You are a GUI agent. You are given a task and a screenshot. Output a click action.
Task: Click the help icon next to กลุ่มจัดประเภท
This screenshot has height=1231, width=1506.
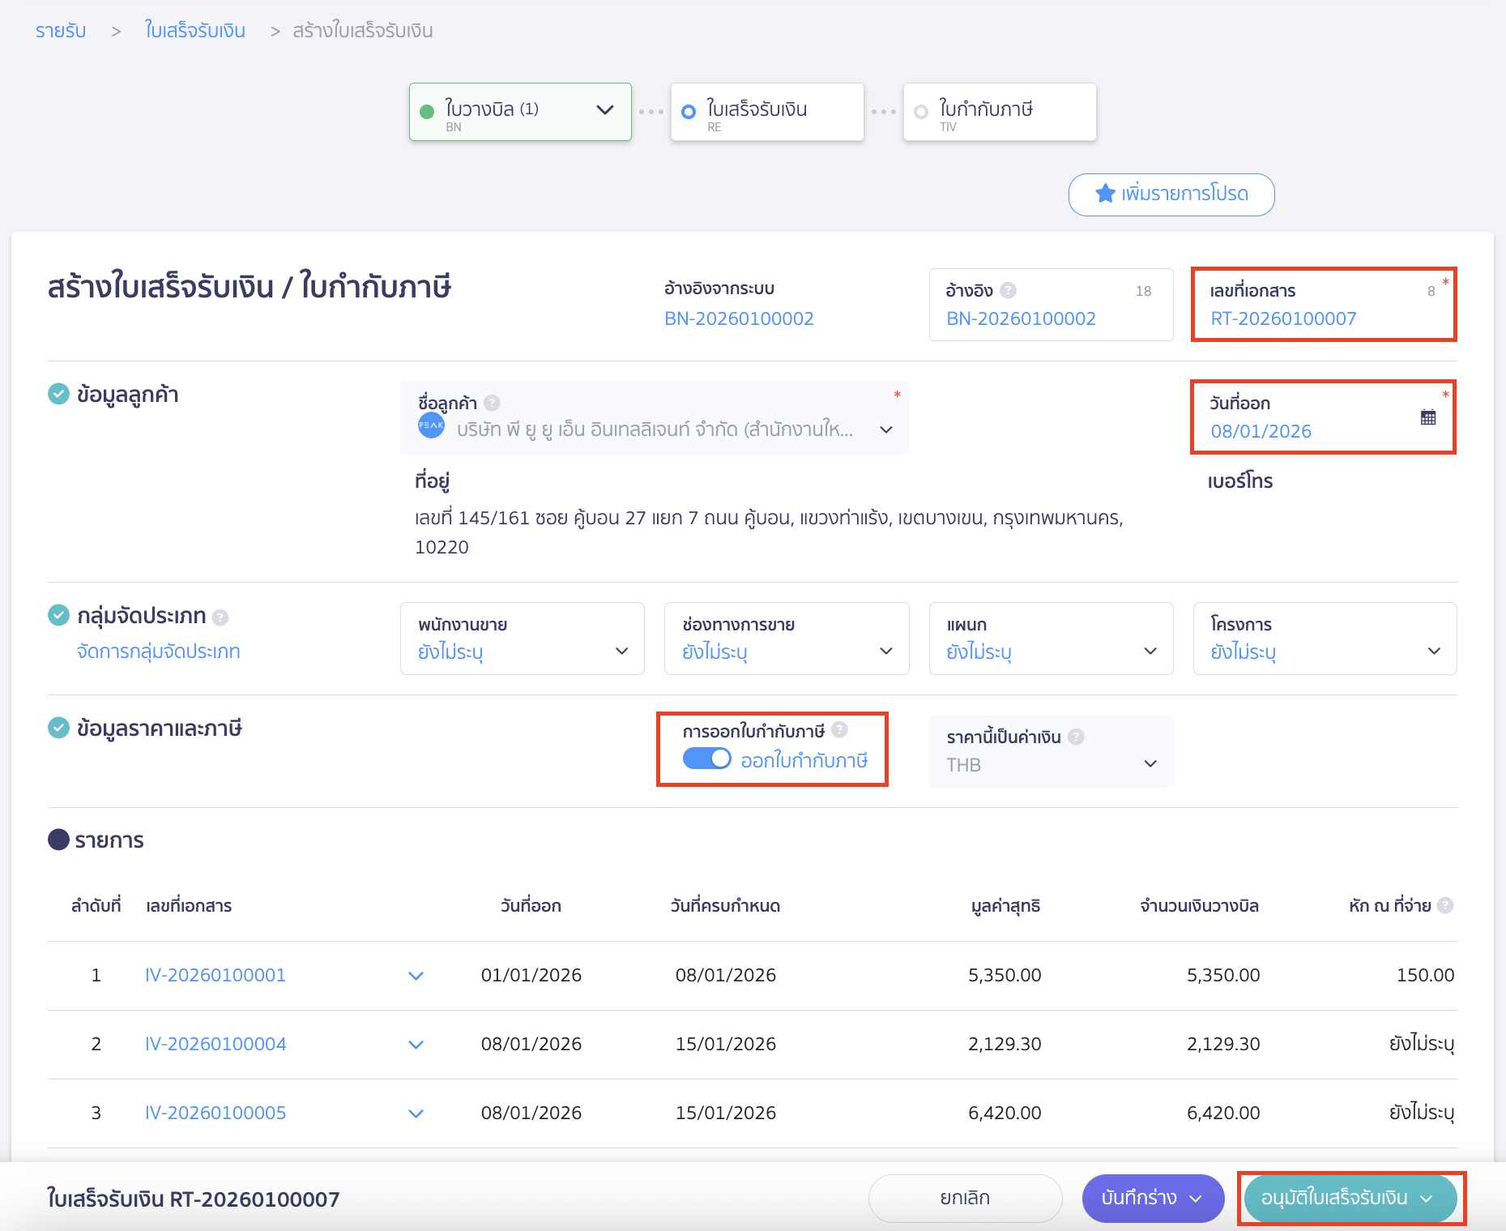tap(219, 616)
